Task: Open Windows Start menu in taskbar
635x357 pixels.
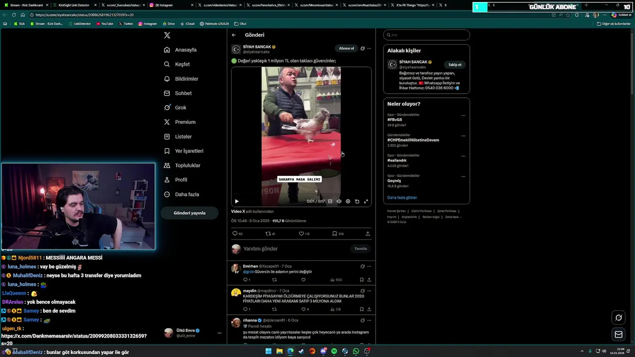Action: [268, 351]
